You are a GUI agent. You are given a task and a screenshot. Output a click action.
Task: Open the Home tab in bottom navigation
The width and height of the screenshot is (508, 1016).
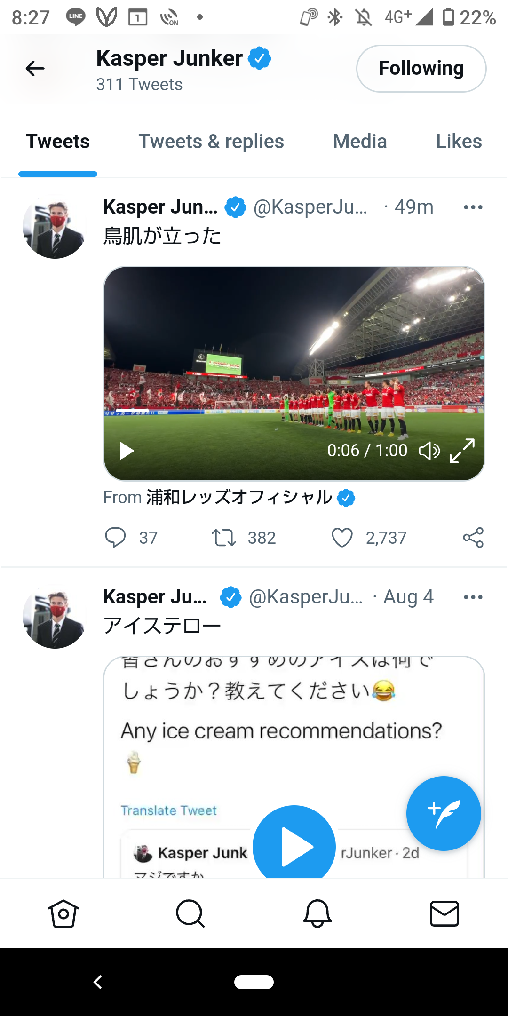click(x=63, y=914)
